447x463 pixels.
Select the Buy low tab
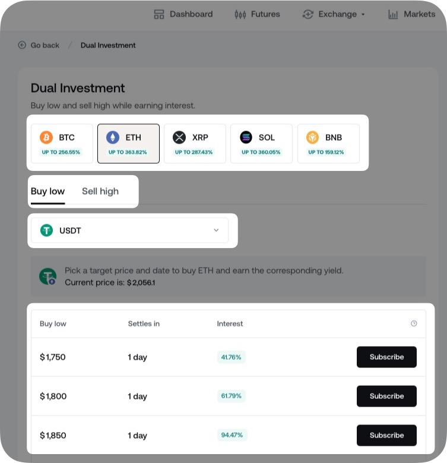47,191
